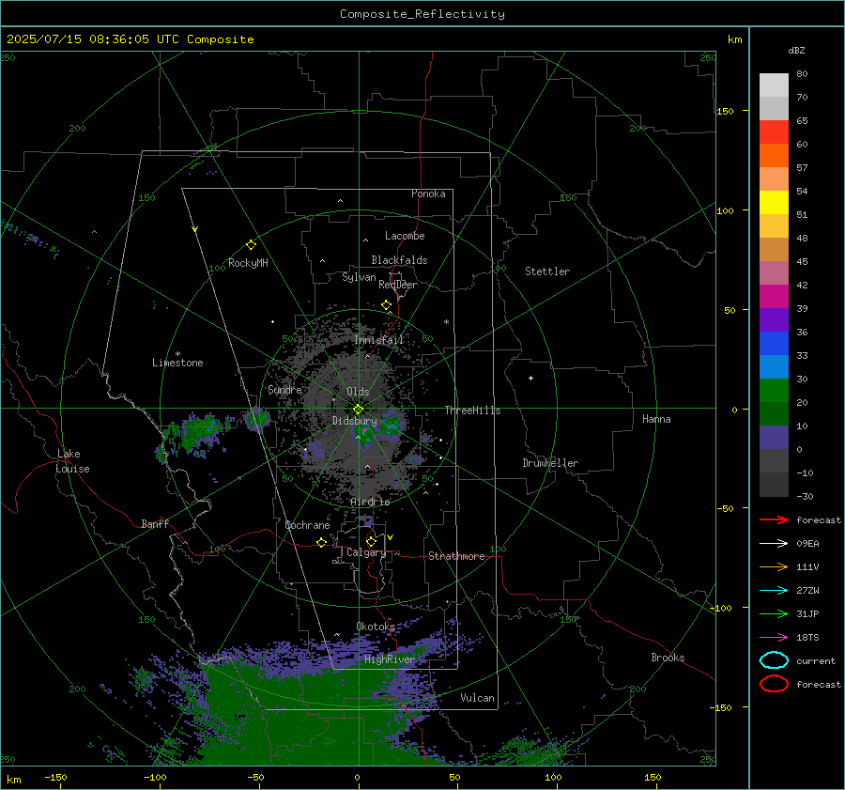Click the Sundre town label
The height and width of the screenshot is (790, 845).
point(284,390)
